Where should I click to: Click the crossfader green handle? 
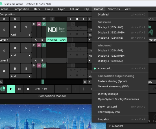pyautogui.click(x=43, y=82)
